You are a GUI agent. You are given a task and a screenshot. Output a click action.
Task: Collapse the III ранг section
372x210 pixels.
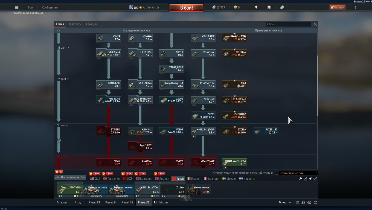(63, 48)
